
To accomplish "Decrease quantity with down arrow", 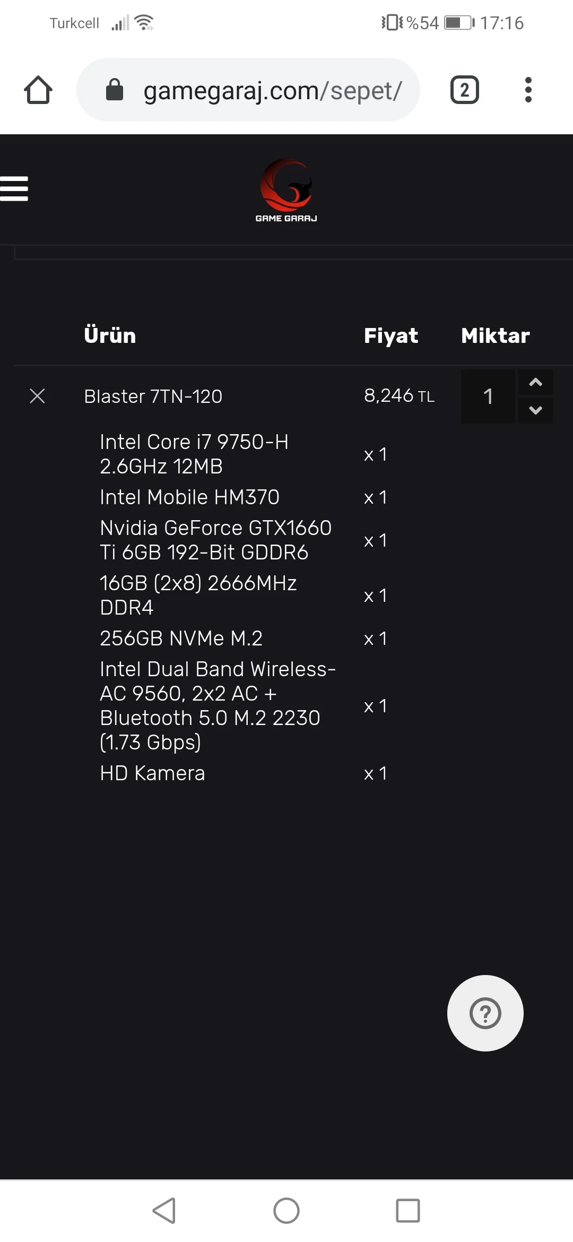I will [536, 410].
